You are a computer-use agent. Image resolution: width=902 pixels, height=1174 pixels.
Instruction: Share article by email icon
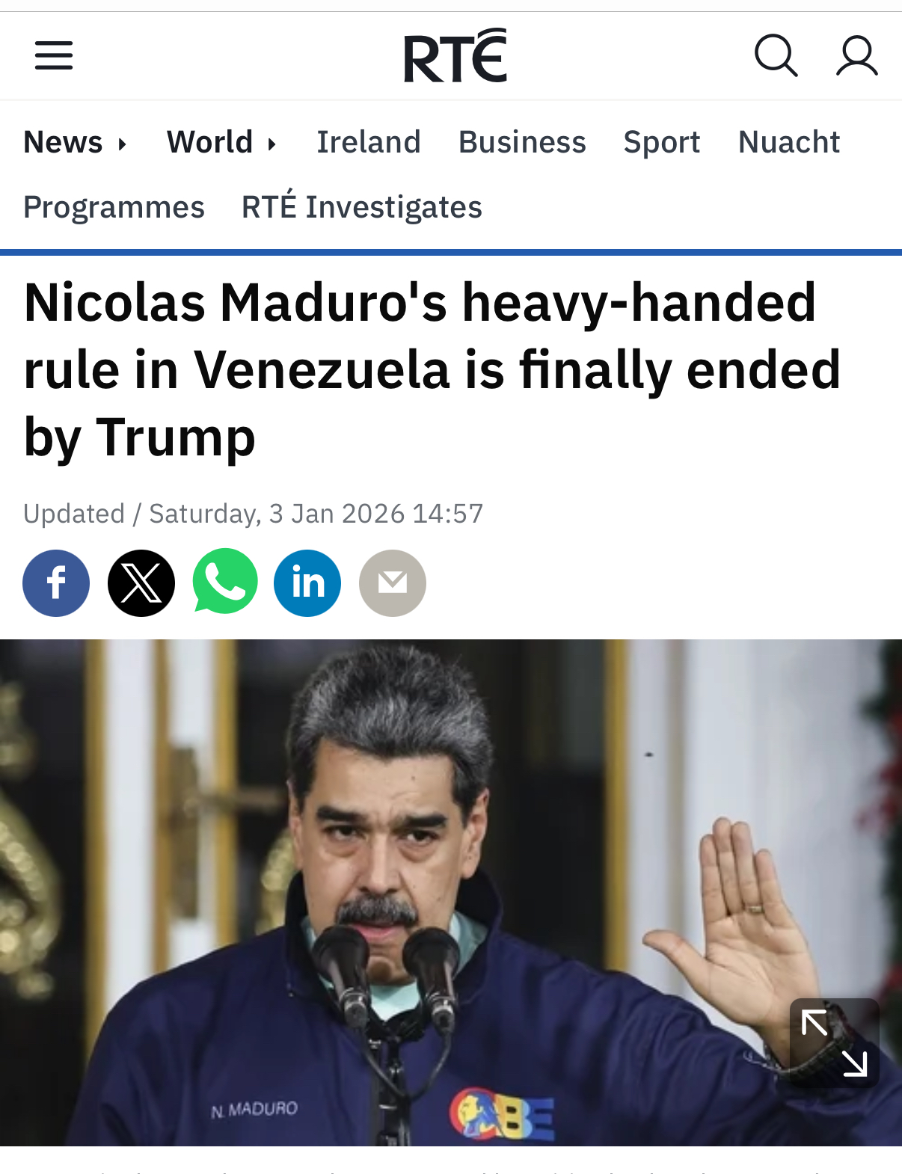click(393, 583)
